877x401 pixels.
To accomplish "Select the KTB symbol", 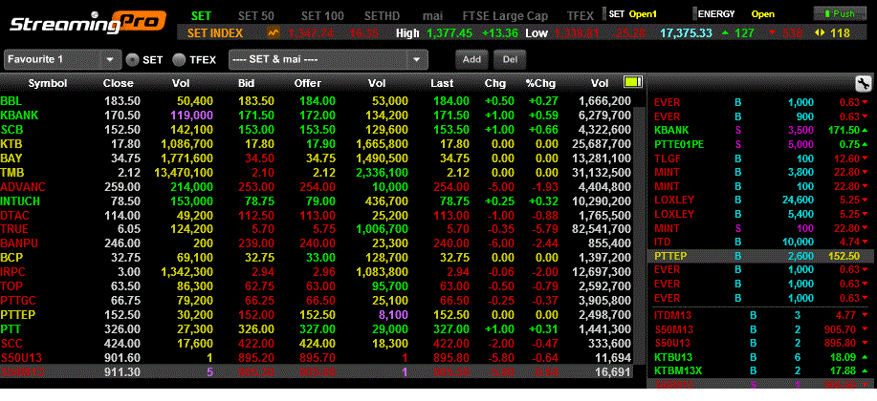I will (11, 144).
